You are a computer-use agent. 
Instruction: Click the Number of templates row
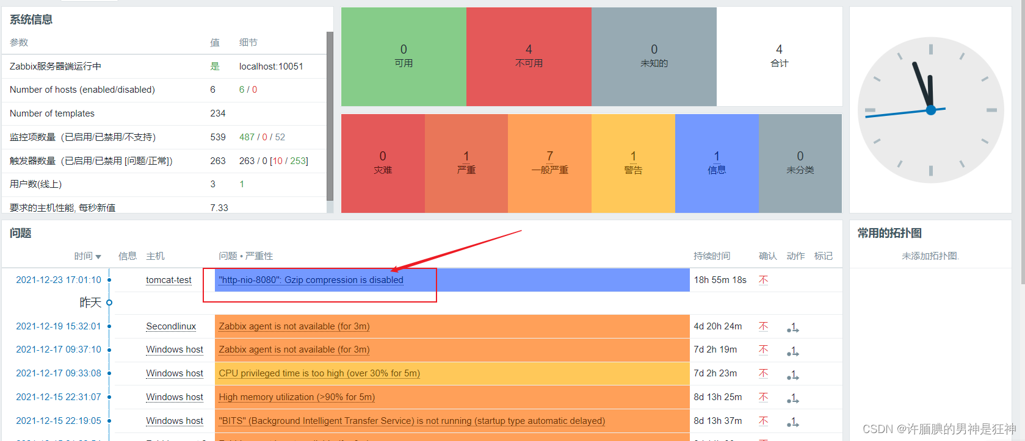coord(164,113)
